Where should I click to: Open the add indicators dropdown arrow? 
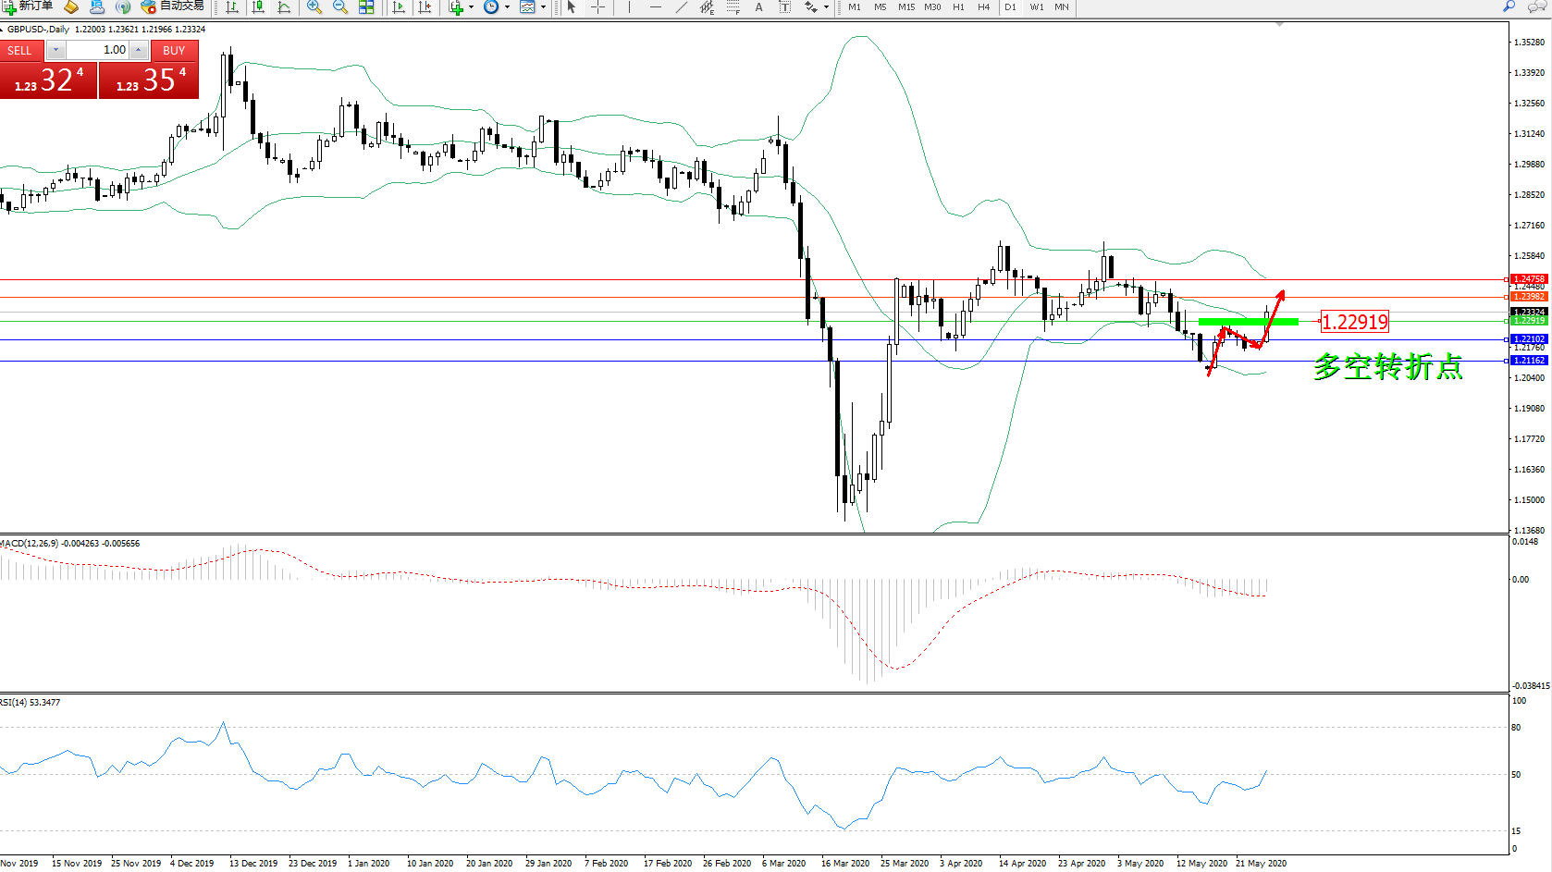point(472,7)
